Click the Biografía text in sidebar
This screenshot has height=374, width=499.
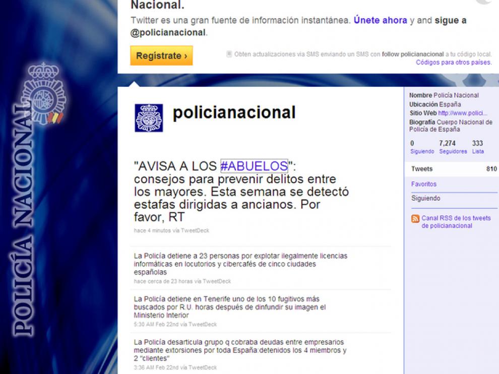[x=451, y=126]
